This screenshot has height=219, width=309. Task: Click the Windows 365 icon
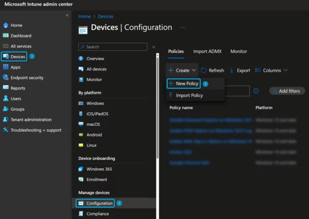[81, 169]
